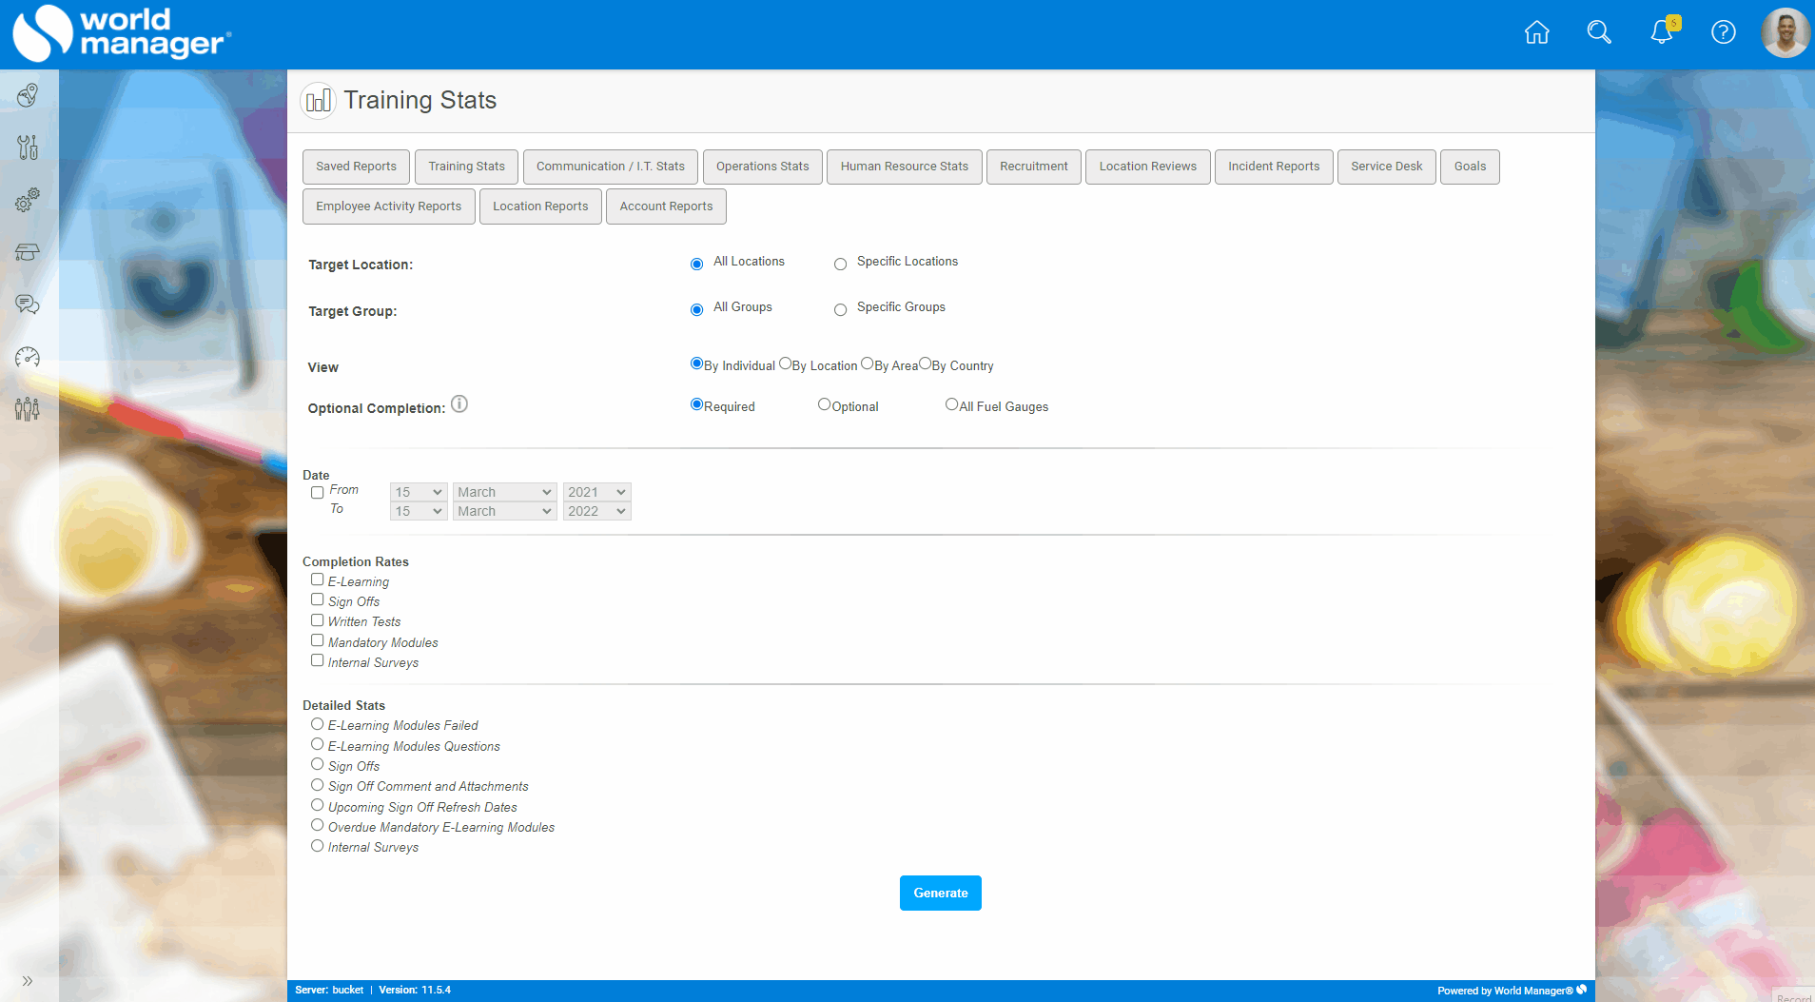Open the notifications bell icon
1815x1002 pixels.
coord(1662,33)
